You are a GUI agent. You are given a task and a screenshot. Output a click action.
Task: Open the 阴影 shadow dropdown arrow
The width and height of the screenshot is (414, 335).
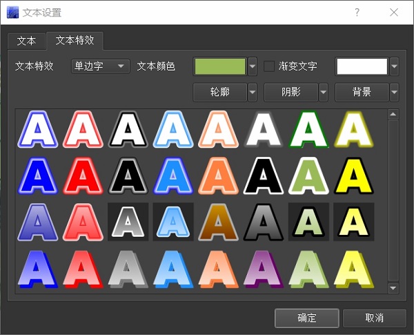pos(324,92)
